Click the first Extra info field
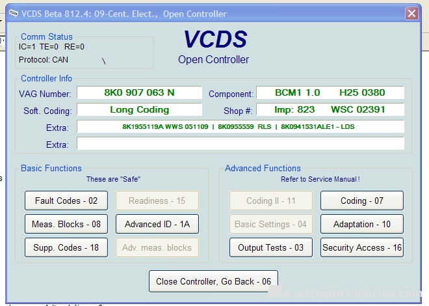The height and width of the screenshot is (306, 429). tap(240, 126)
